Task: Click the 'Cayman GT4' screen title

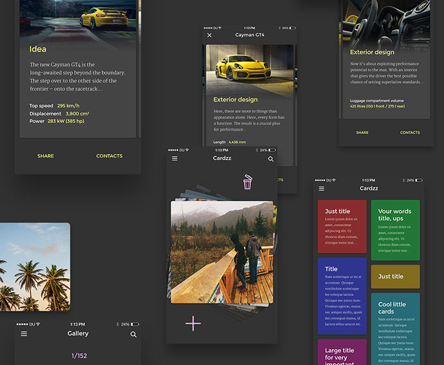Action: pyautogui.click(x=250, y=35)
